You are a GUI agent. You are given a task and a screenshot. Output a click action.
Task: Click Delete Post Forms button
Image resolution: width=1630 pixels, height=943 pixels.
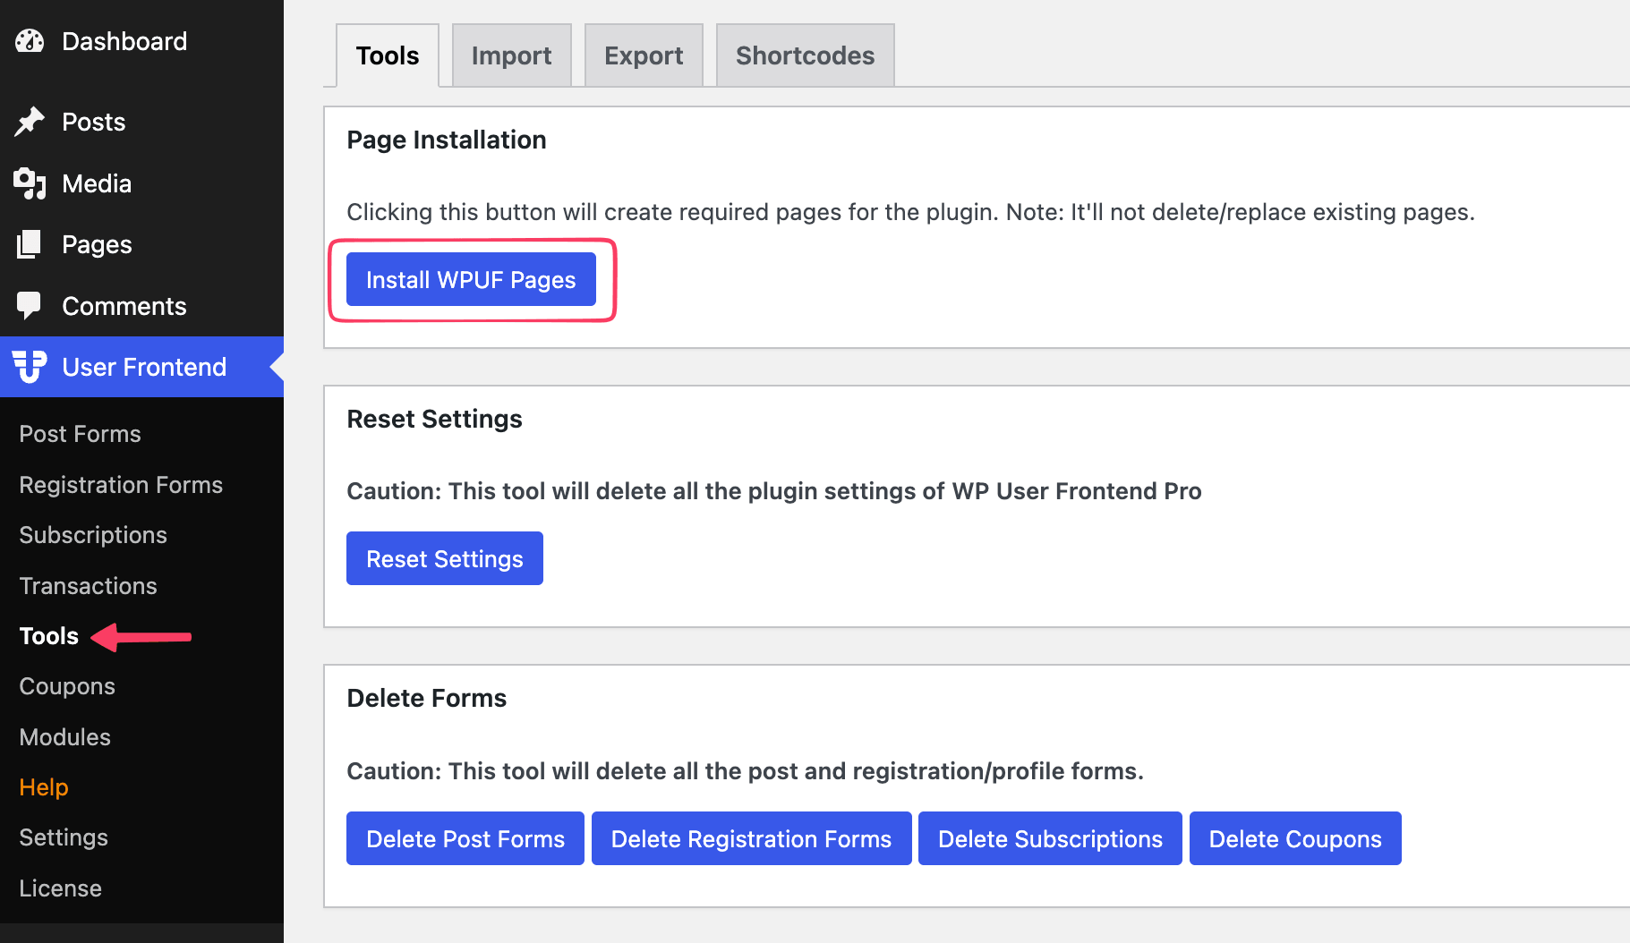click(x=465, y=839)
